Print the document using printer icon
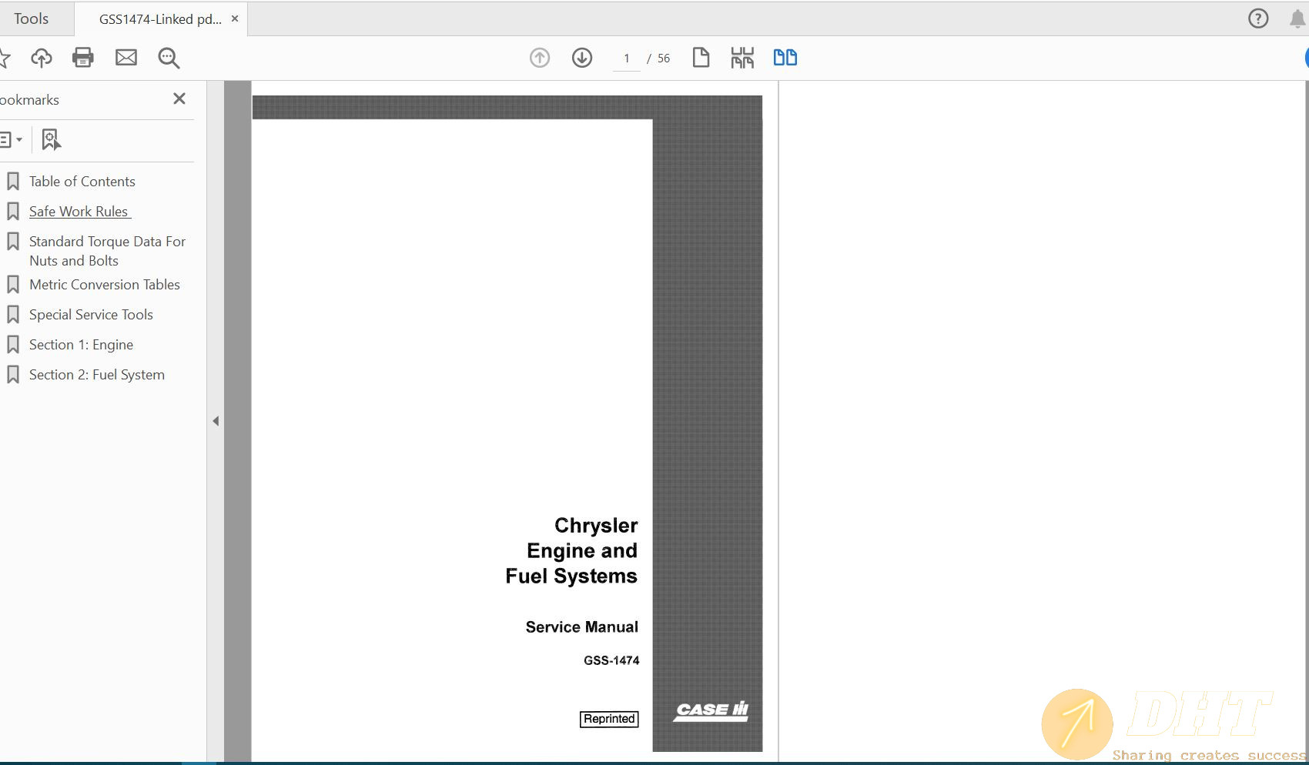 tap(83, 58)
